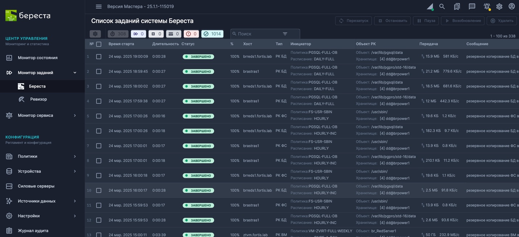The image size is (519, 237).
Task: Go to Журнал аудита
Action: pyautogui.click(x=33, y=230)
